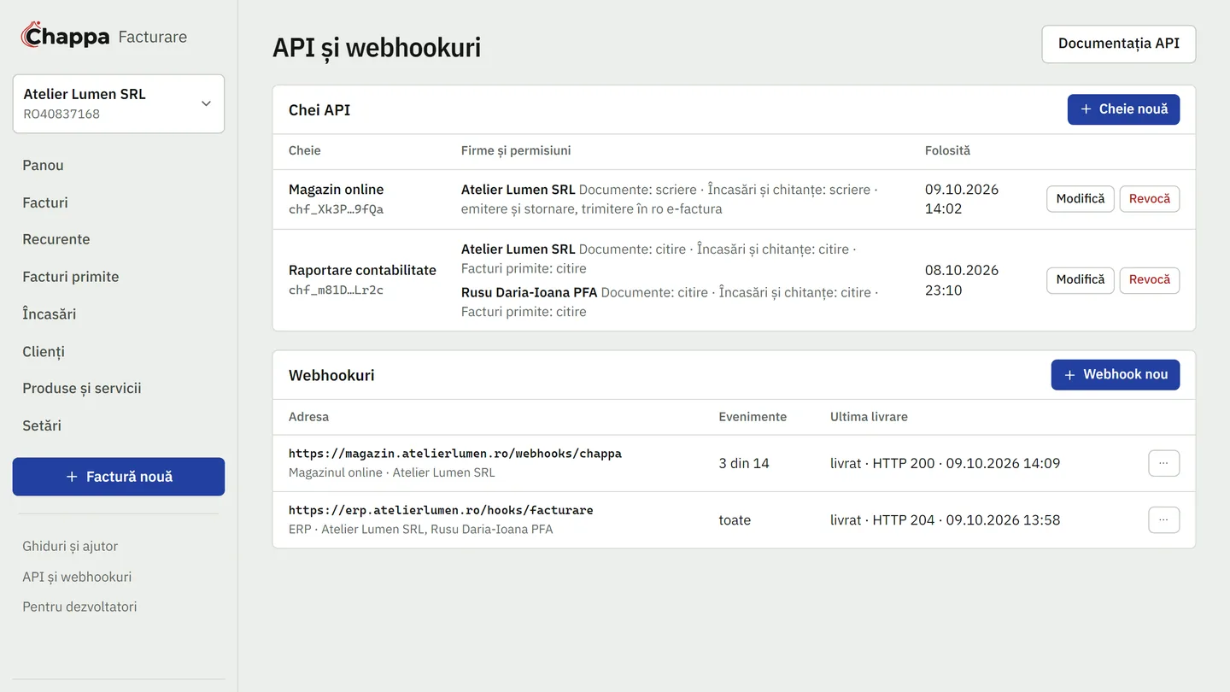Click the 'Raportare contabilitate' key name
This screenshot has width=1230, height=692.
click(x=362, y=270)
